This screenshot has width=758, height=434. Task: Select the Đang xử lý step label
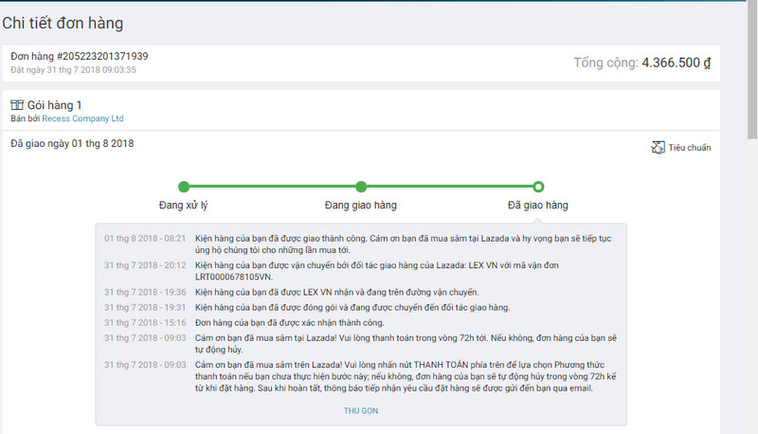click(x=184, y=205)
